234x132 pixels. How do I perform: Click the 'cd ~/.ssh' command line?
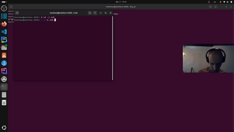(x=34, y=17)
